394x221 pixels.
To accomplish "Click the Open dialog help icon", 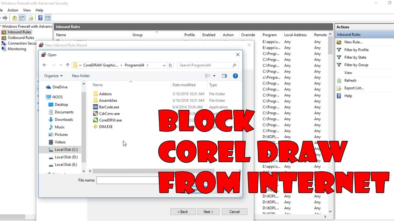I will coord(235,76).
